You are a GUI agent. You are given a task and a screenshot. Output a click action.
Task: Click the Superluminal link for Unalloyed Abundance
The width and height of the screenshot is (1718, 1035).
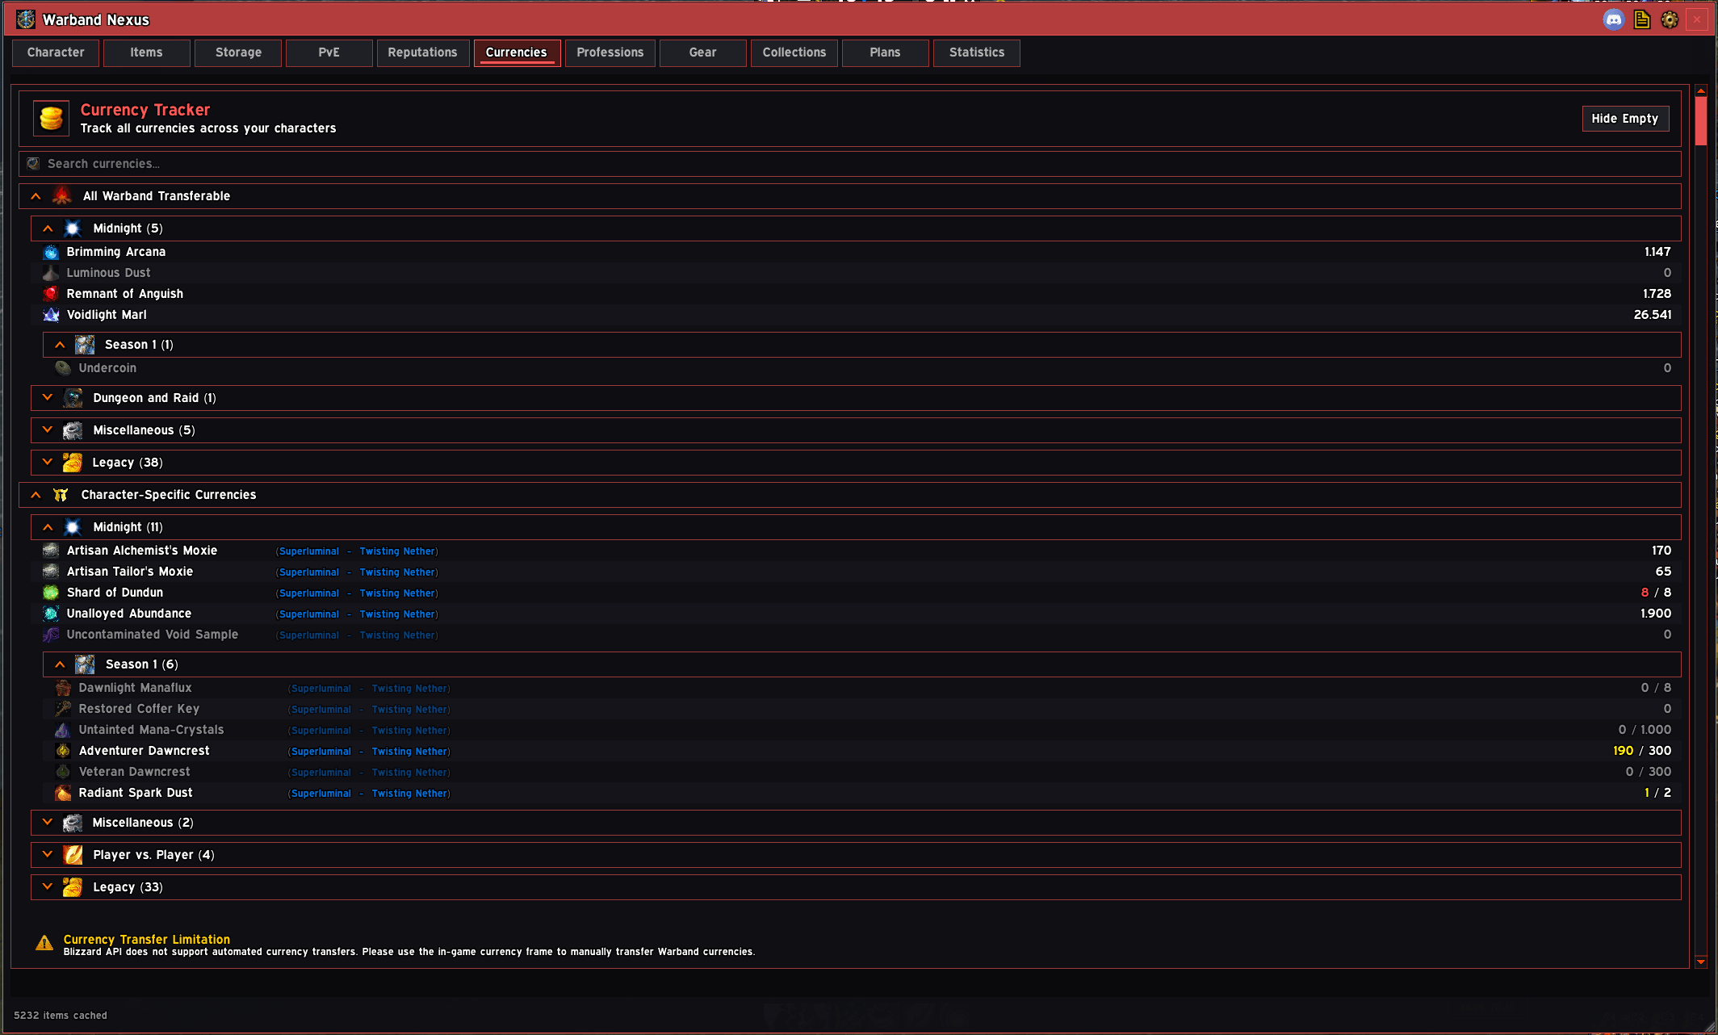point(309,614)
